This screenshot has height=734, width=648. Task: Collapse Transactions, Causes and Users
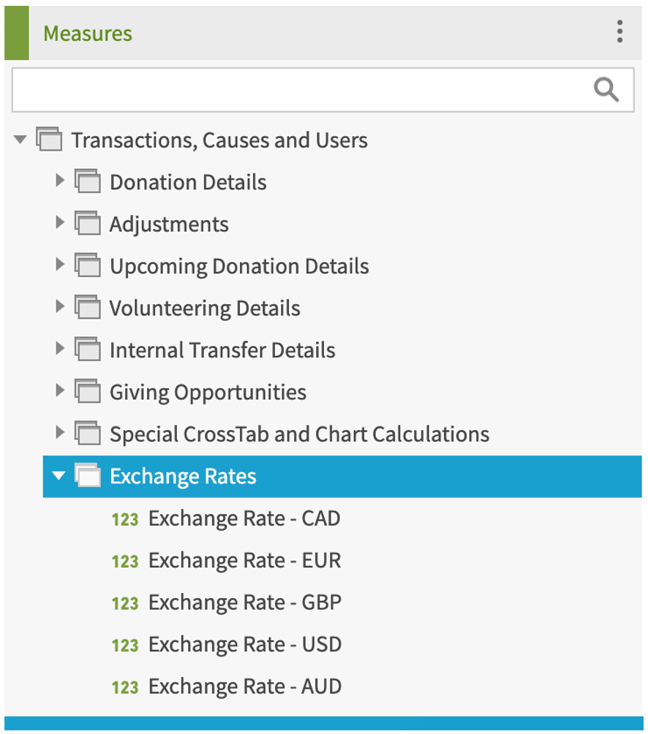point(20,140)
